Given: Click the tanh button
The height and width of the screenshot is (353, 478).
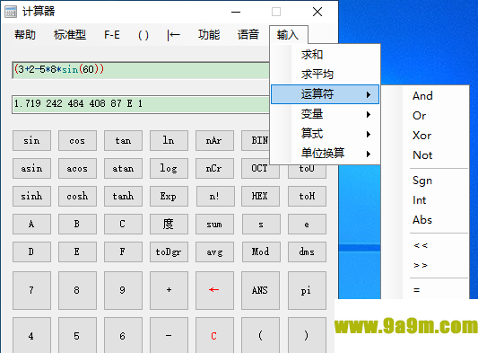Looking at the screenshot, I should coord(123,196).
